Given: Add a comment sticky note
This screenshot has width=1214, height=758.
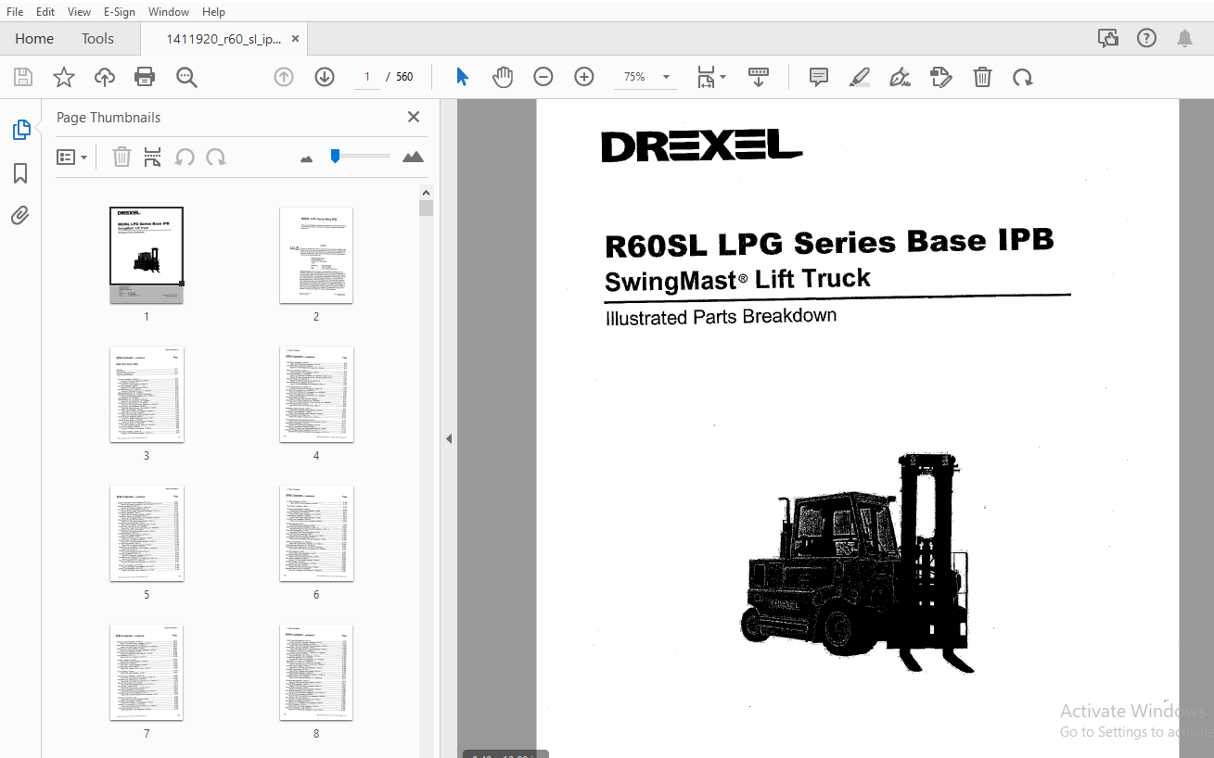Looking at the screenshot, I should click(x=819, y=77).
